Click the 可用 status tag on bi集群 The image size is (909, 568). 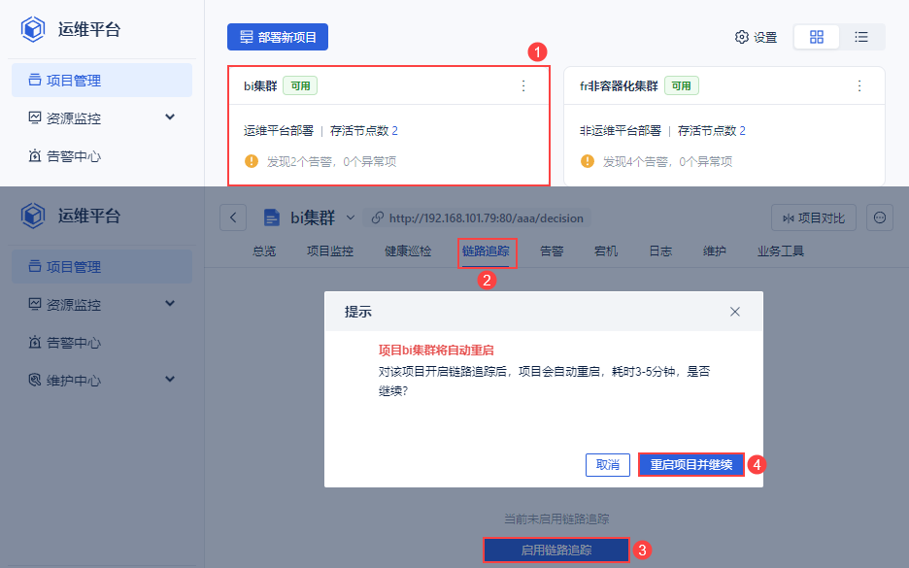tap(300, 85)
